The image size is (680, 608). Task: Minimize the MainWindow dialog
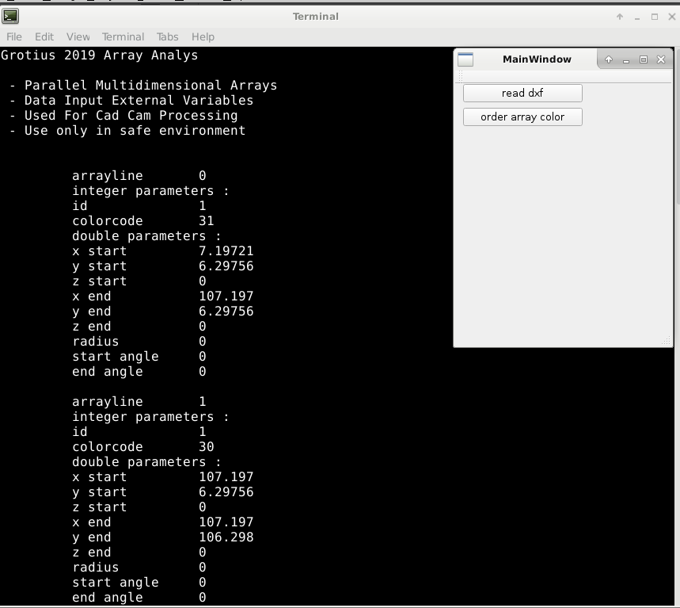[626, 59]
